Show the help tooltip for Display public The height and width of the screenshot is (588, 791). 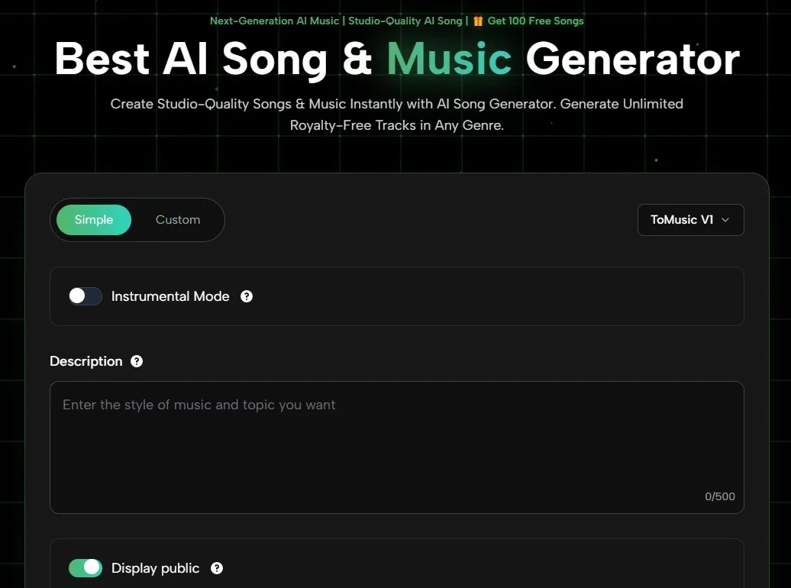217,568
